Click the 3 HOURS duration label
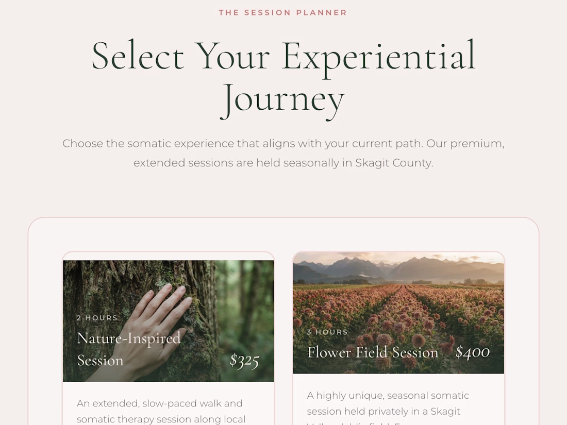The height and width of the screenshot is (425, 567). [x=327, y=332]
